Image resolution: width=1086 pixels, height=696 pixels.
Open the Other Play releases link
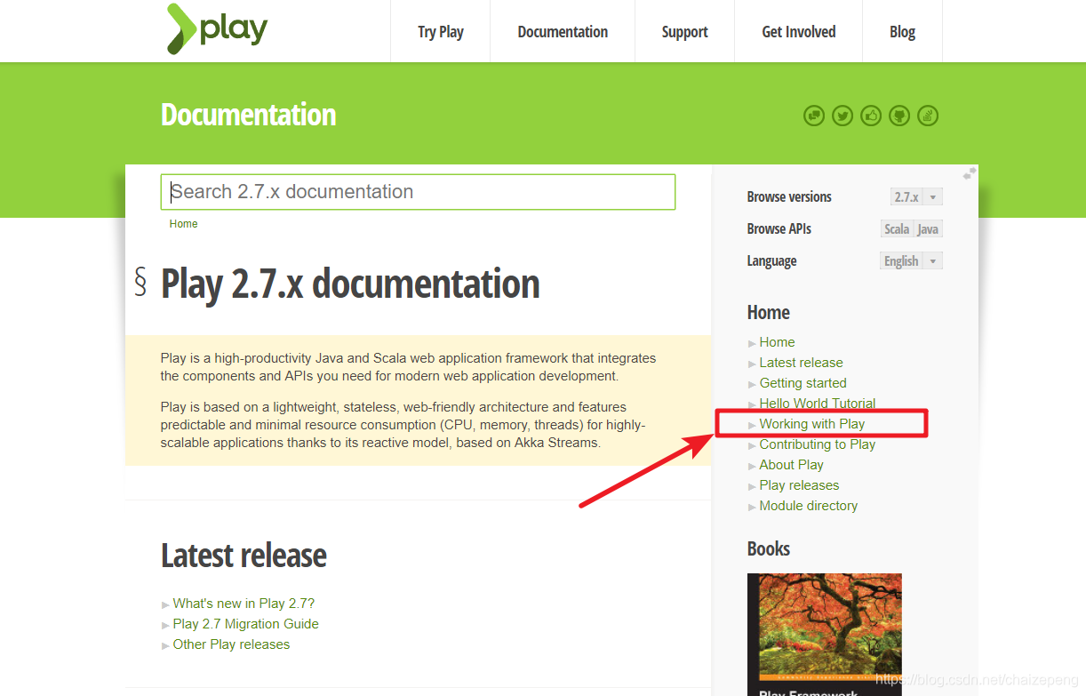[231, 644]
